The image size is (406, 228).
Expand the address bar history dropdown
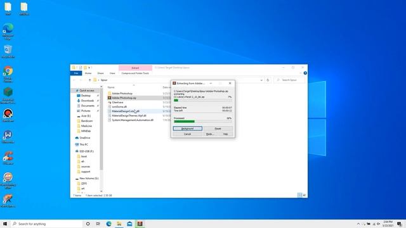pyautogui.click(x=261, y=80)
